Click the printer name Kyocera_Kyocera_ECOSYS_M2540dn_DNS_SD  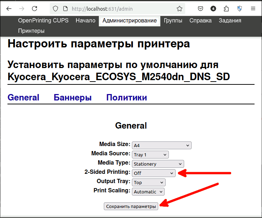pos(119,77)
